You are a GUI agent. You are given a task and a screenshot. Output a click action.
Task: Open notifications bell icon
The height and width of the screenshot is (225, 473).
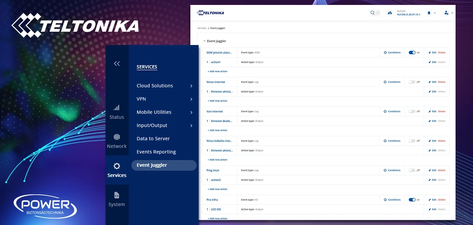click(x=429, y=13)
